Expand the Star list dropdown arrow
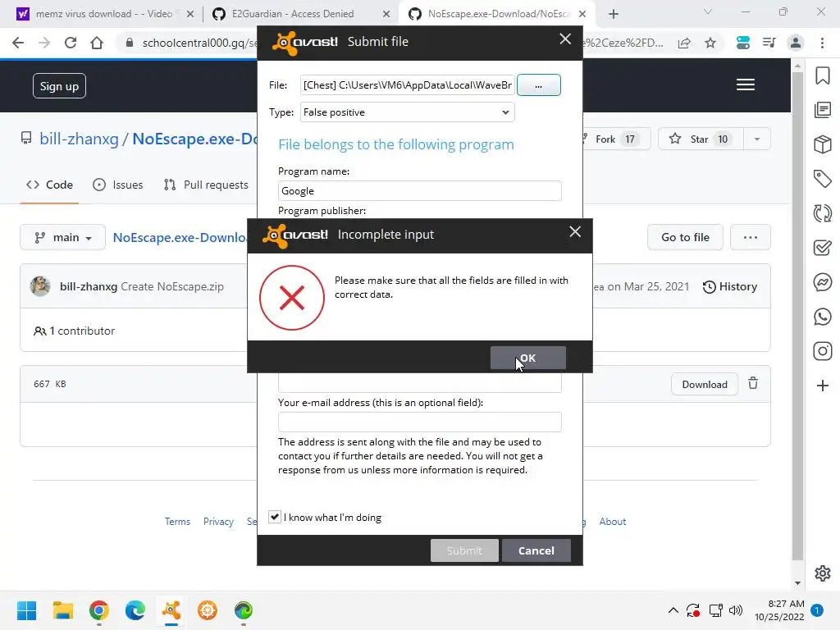840x630 pixels. pyautogui.click(x=756, y=139)
